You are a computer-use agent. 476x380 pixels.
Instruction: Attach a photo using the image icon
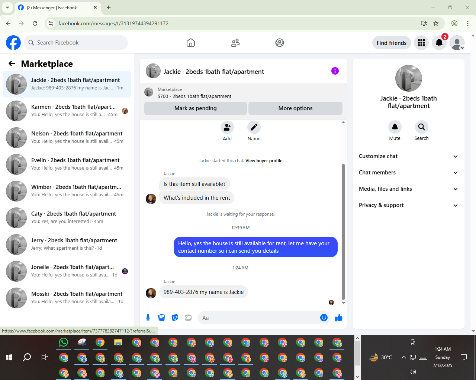[161, 318]
